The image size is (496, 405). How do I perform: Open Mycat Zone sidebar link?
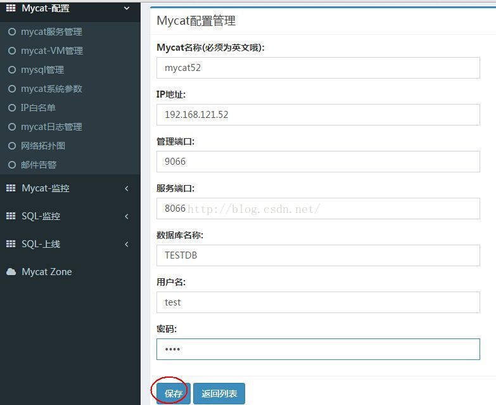point(70,272)
